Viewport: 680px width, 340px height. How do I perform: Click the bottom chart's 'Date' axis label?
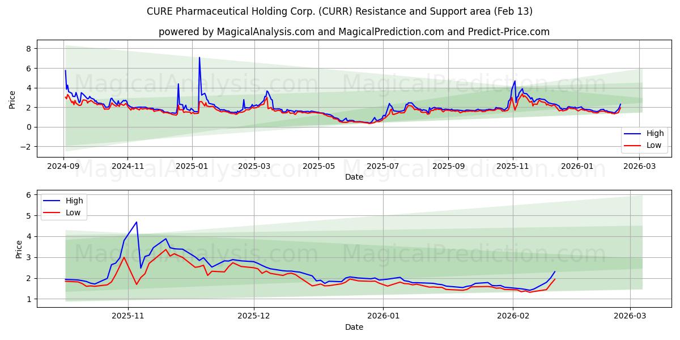coord(354,327)
